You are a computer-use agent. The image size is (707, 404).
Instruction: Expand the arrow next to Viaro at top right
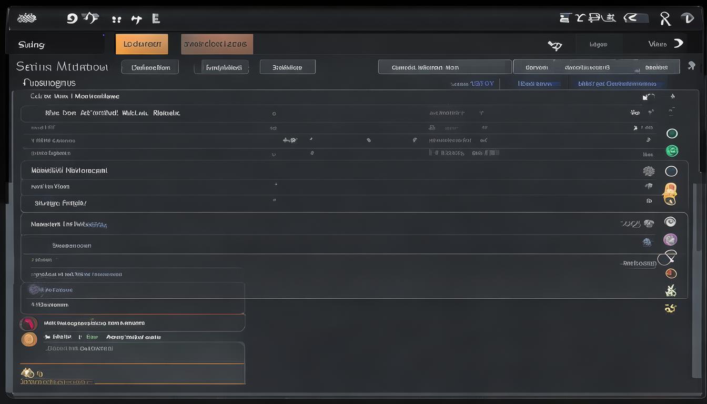point(679,44)
